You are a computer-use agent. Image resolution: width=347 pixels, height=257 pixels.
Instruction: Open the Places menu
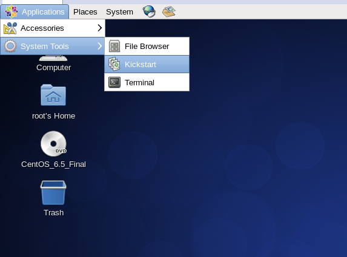tap(85, 12)
